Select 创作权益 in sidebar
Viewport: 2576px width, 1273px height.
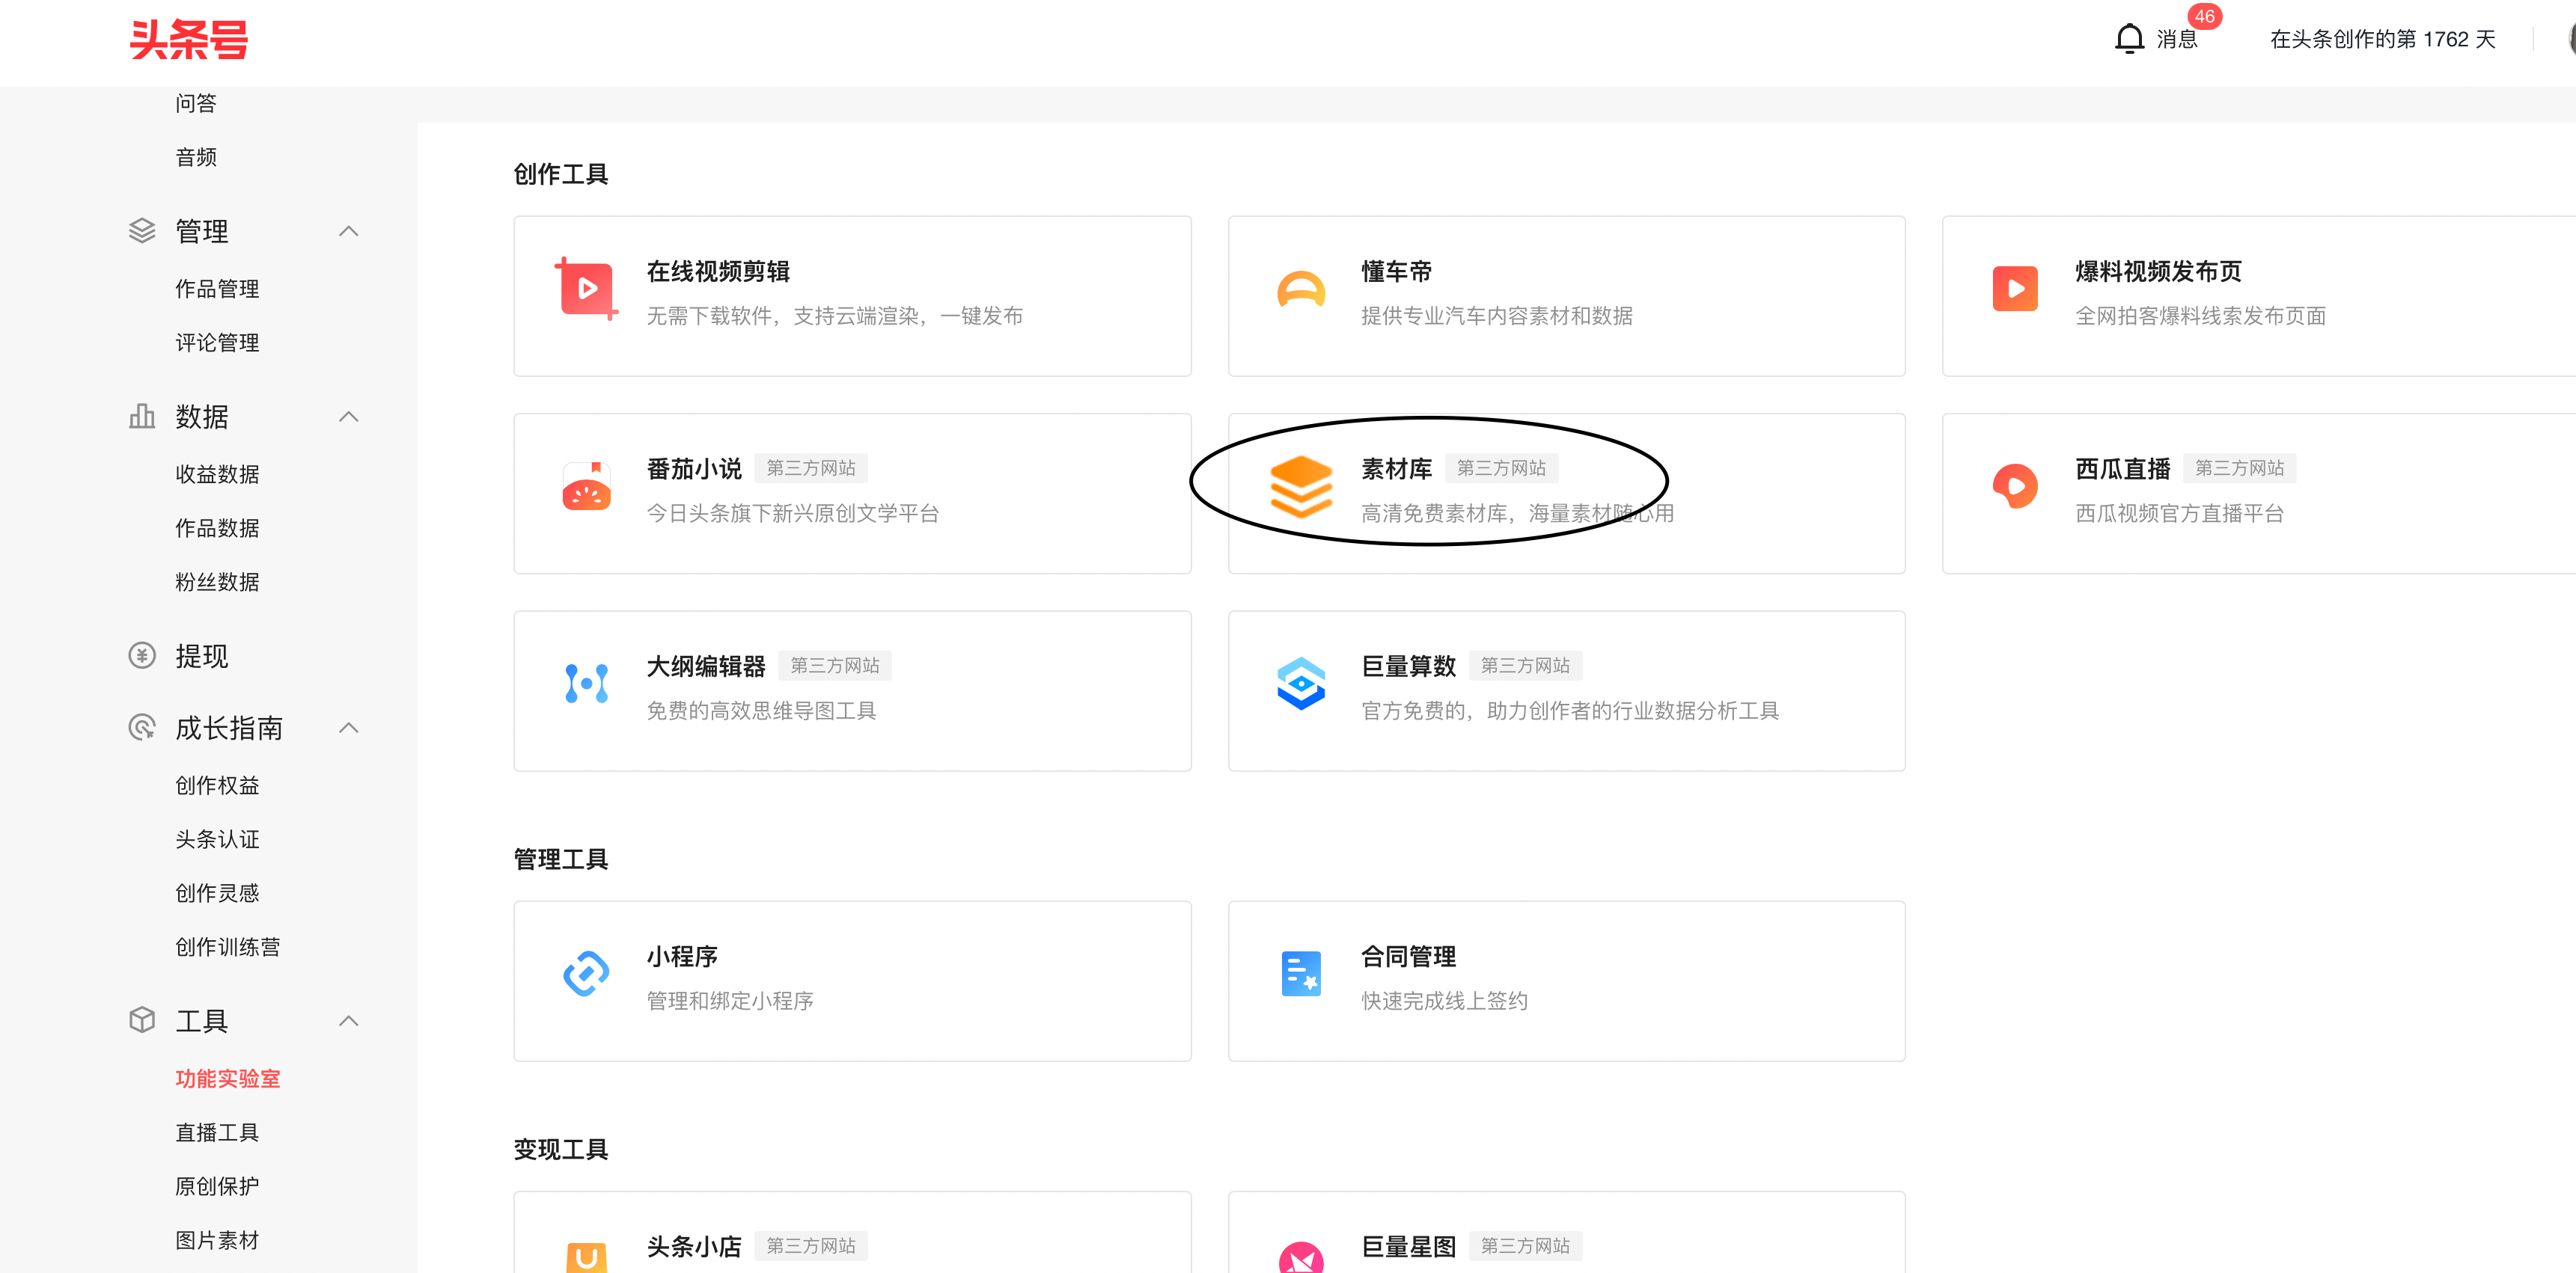(217, 785)
